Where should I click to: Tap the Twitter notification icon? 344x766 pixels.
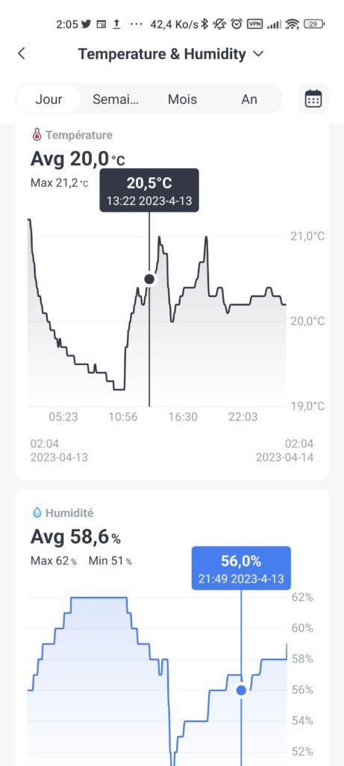click(x=87, y=24)
